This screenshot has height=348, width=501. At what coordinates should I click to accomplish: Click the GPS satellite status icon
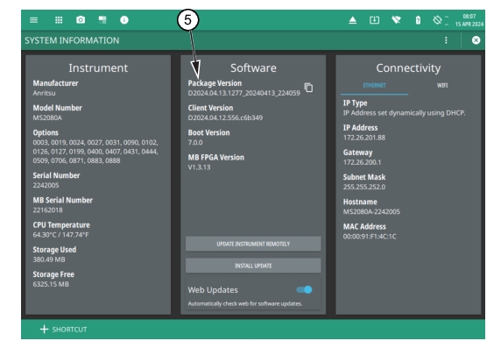[x=437, y=20]
